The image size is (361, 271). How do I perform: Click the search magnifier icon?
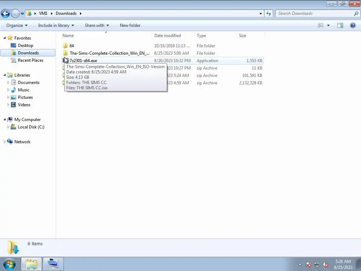click(356, 13)
